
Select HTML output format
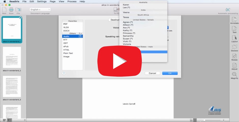pos(72,50)
